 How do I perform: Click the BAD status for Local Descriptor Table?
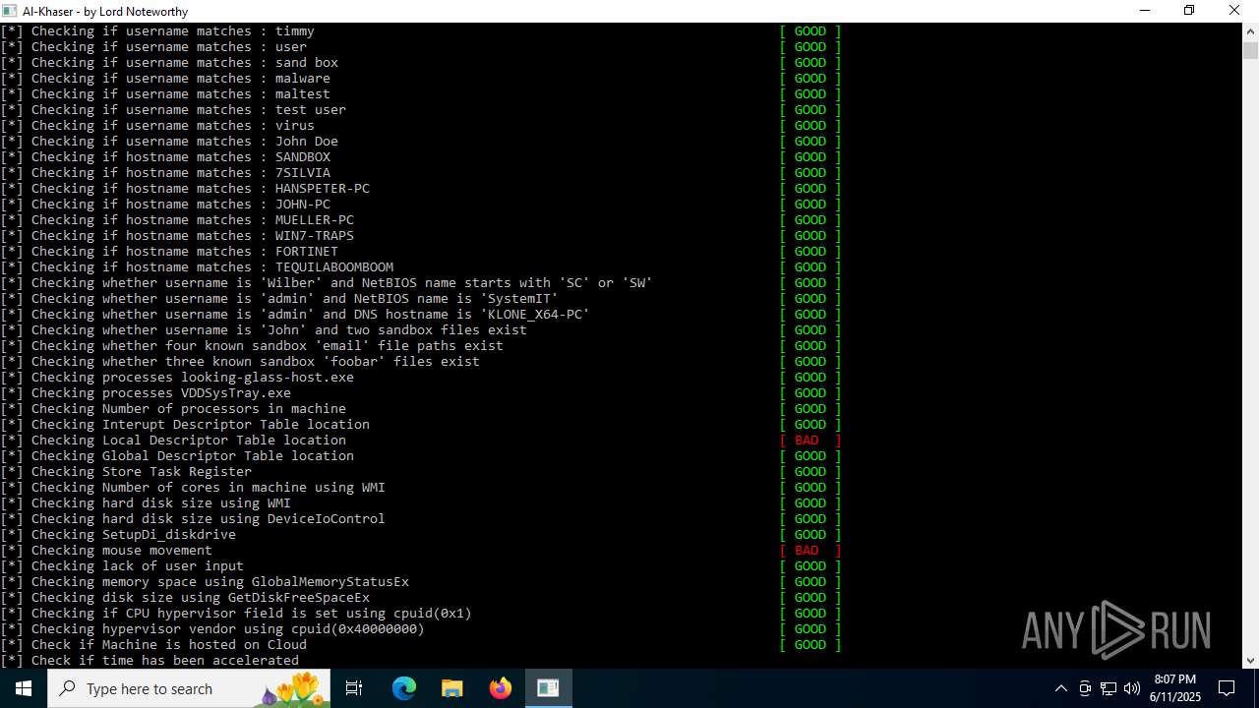click(x=810, y=441)
